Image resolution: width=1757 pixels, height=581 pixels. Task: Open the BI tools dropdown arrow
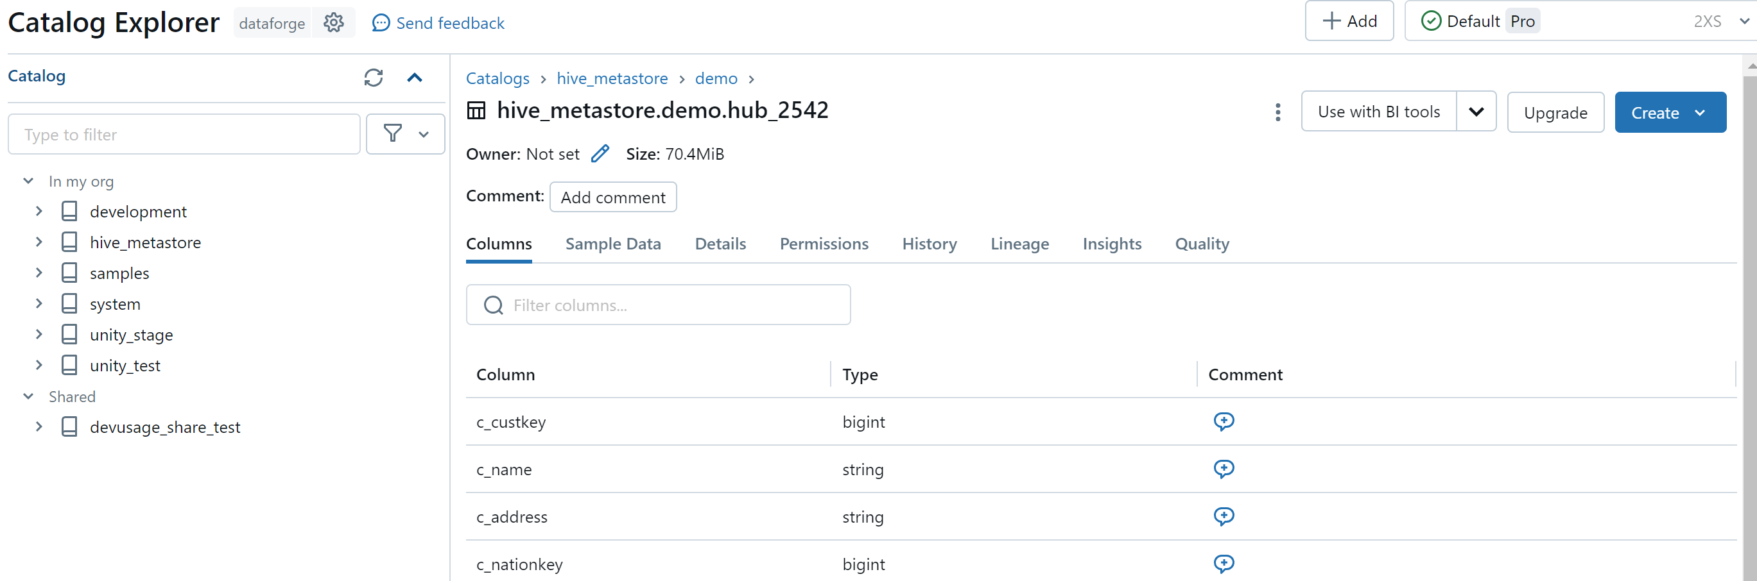coord(1476,112)
